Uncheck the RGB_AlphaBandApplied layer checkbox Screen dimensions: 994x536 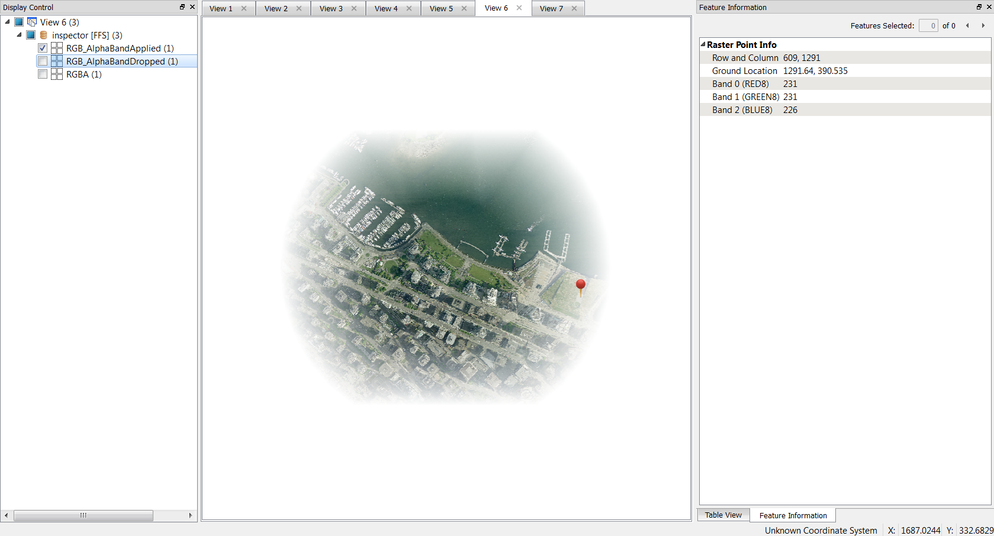click(43, 48)
